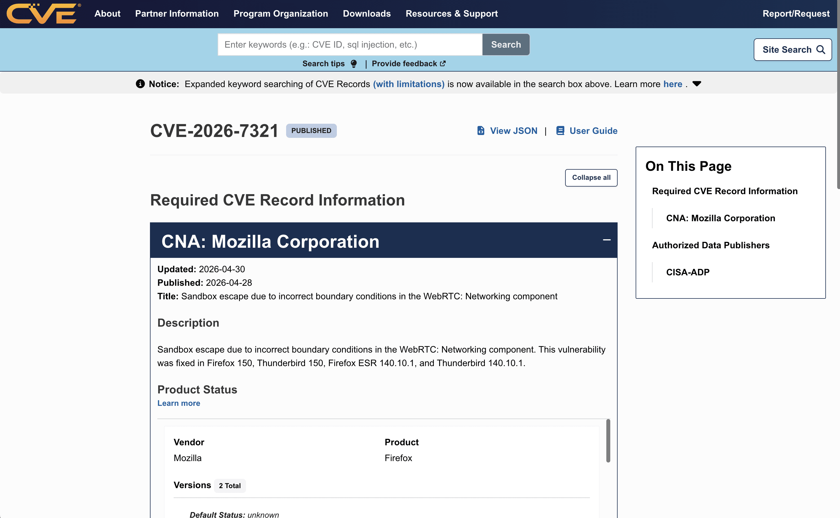This screenshot has height=518, width=840.
Task: Jump to Authorized Data Publishers section
Action: pos(711,245)
